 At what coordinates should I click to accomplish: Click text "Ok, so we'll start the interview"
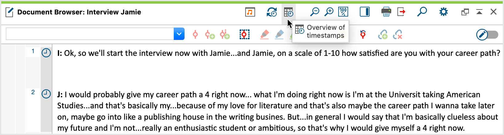pyautogui.click(x=118, y=53)
